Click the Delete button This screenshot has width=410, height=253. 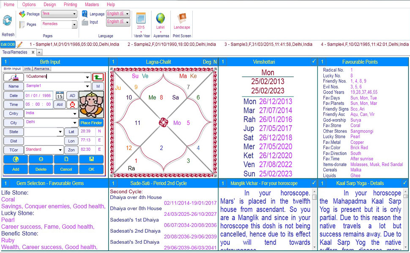pos(41,169)
